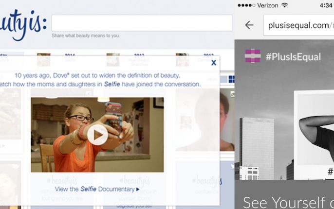Tap the browser back arrow
The width and height of the screenshot is (334, 209).
pos(249,25)
